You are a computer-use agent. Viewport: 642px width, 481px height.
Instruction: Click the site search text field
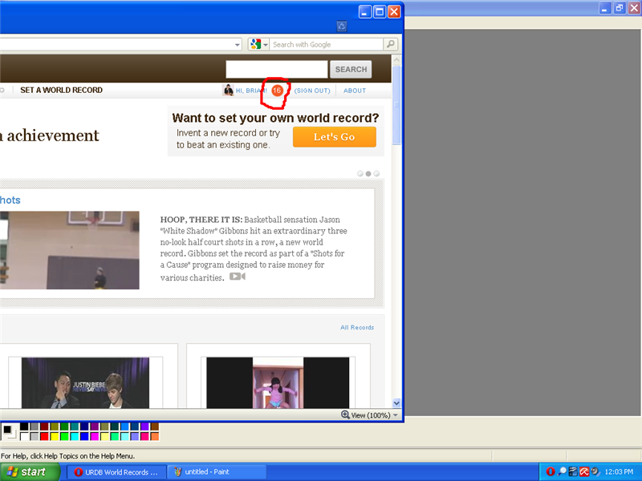pyautogui.click(x=277, y=70)
